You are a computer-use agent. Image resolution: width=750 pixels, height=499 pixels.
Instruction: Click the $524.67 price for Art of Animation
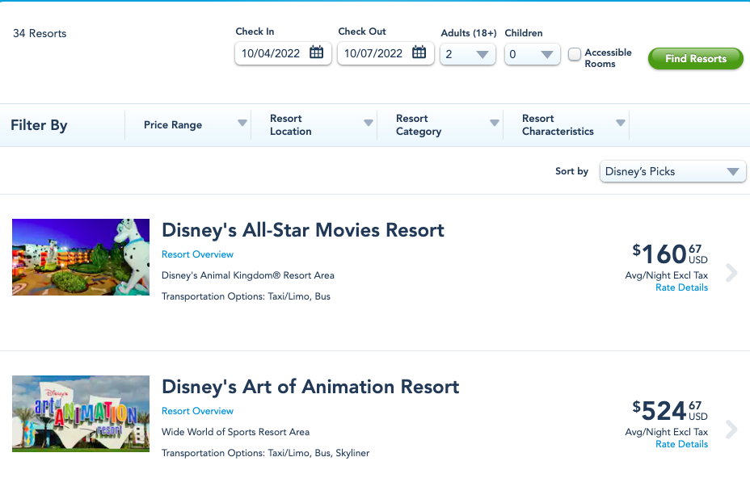click(670, 410)
